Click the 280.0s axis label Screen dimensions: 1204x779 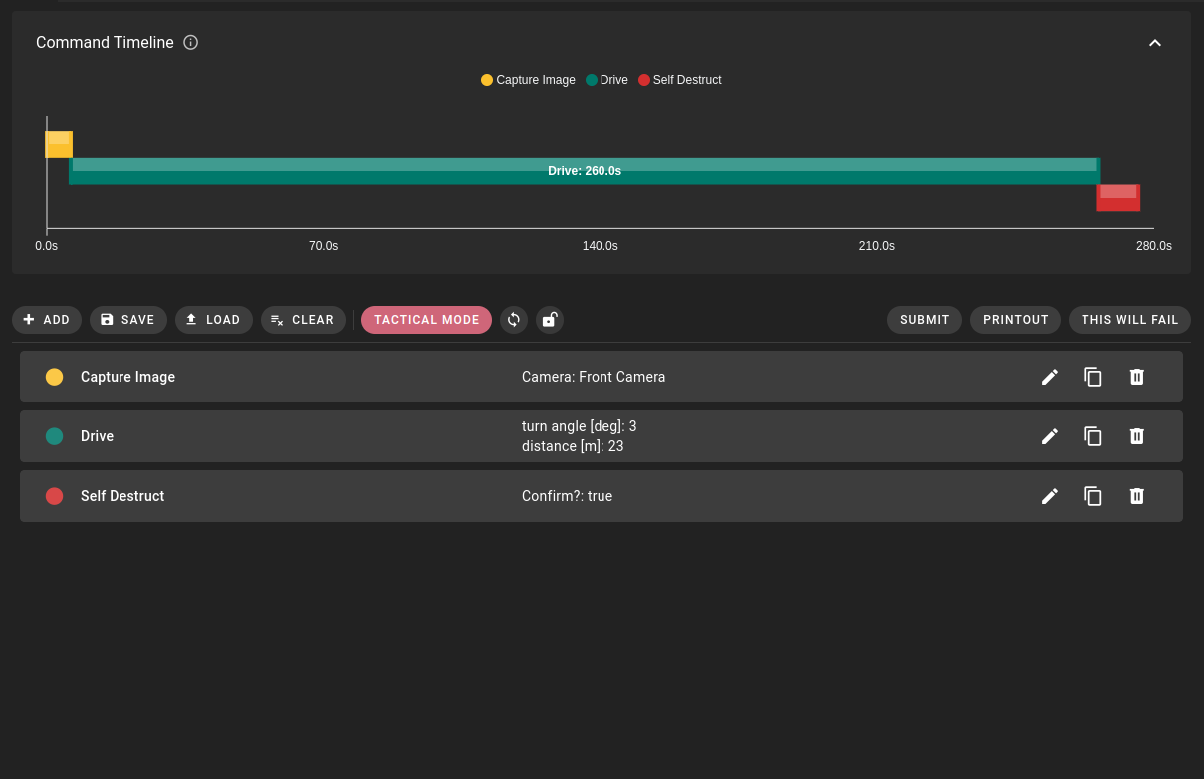tap(1154, 246)
